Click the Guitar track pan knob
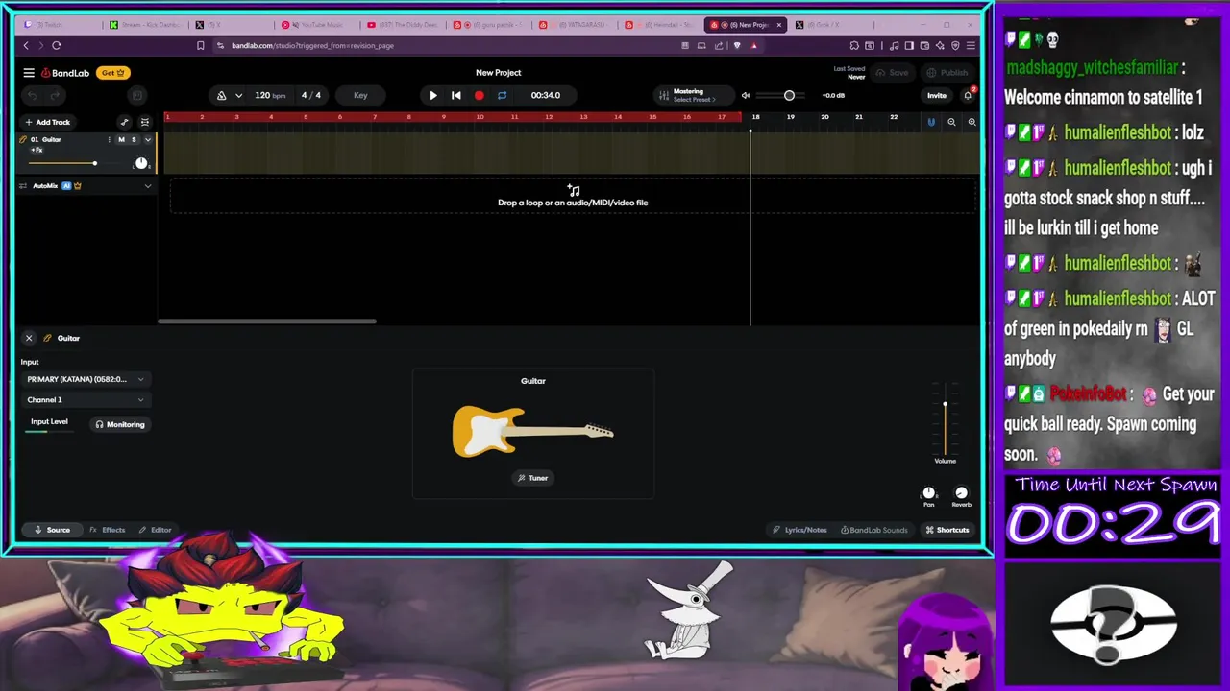Viewport: 1230px width, 691px height. coord(141,163)
